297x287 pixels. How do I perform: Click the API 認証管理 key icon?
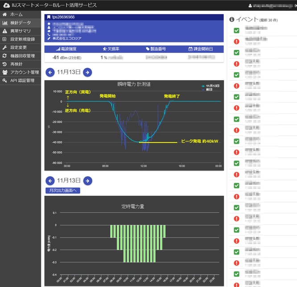[x=5, y=81]
